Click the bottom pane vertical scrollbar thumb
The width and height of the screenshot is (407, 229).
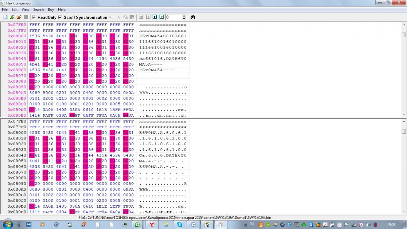click(404, 131)
